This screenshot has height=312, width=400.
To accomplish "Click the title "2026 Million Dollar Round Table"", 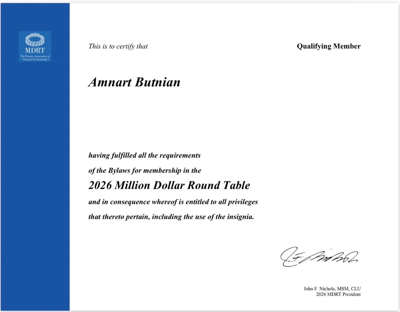I will click(169, 185).
